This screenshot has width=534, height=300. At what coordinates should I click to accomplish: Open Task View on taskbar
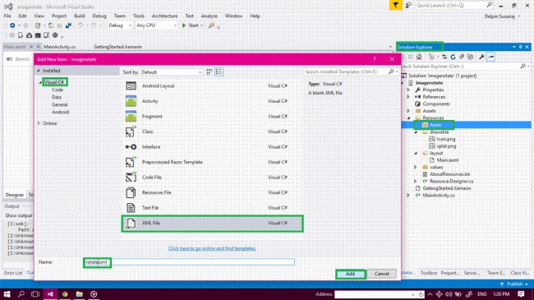pos(35,294)
